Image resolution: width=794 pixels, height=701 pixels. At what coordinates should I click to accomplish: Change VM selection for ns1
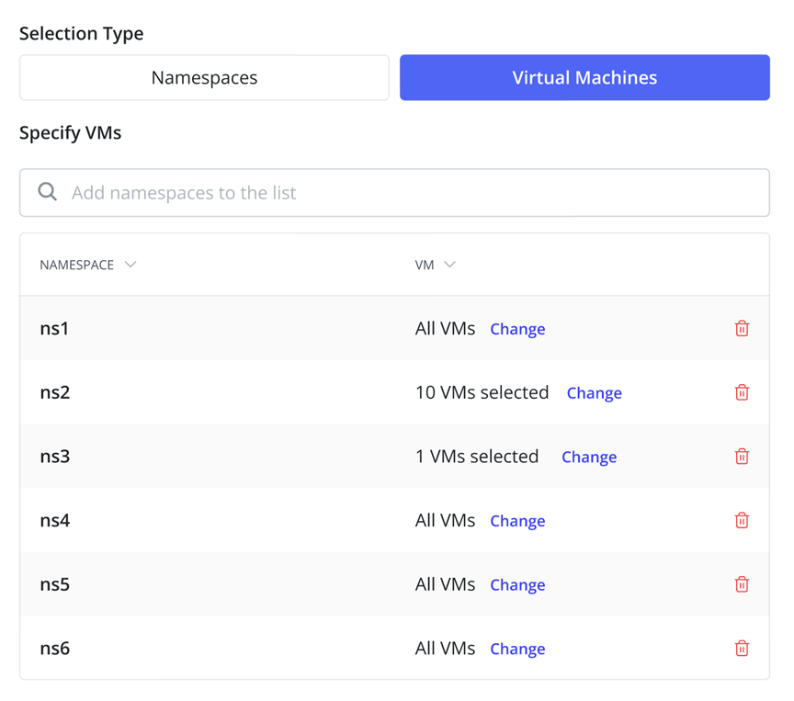[517, 329]
